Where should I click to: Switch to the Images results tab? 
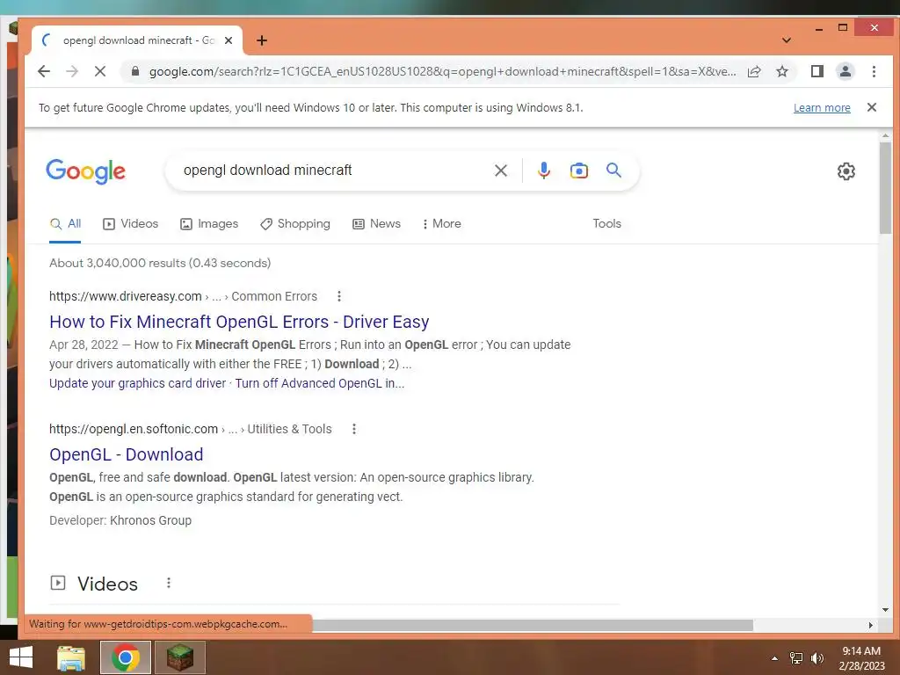tap(209, 224)
